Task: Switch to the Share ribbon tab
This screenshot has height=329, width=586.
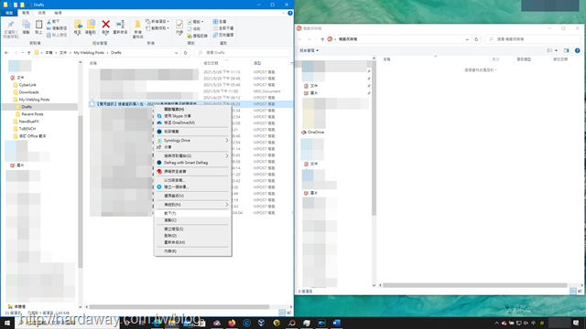Action: 41,13
